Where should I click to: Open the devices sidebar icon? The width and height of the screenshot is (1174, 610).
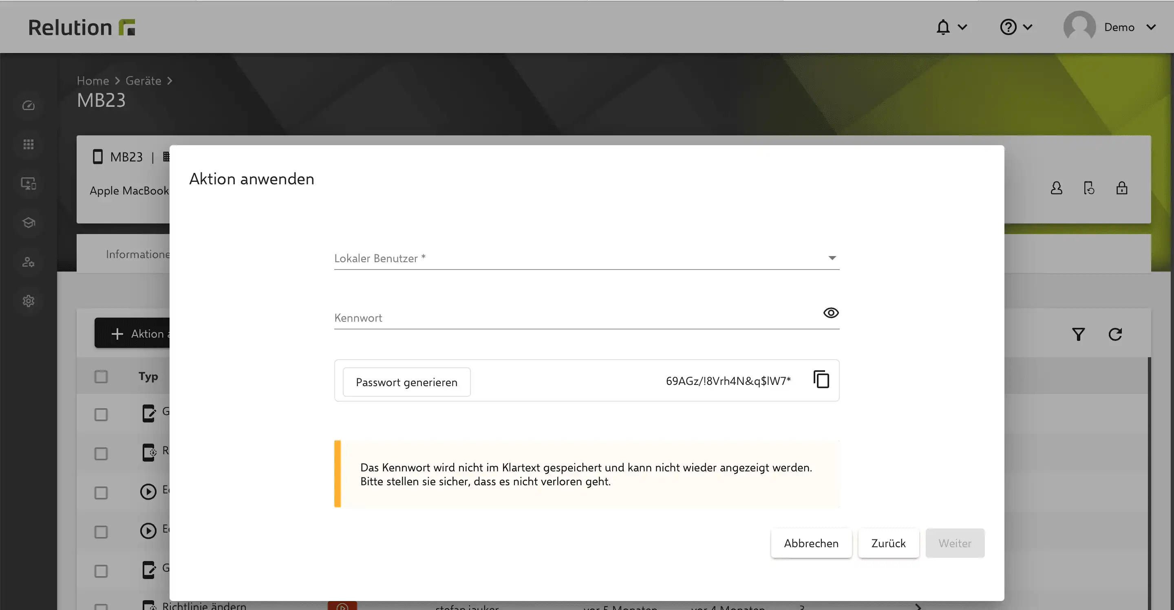tap(28, 183)
